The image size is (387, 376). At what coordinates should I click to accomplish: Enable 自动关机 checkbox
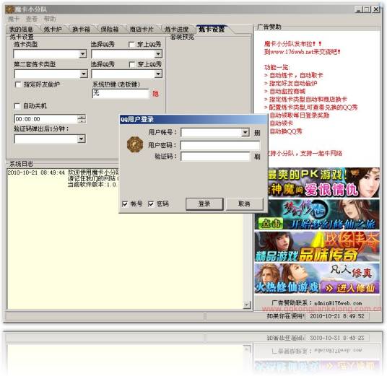click(x=17, y=106)
